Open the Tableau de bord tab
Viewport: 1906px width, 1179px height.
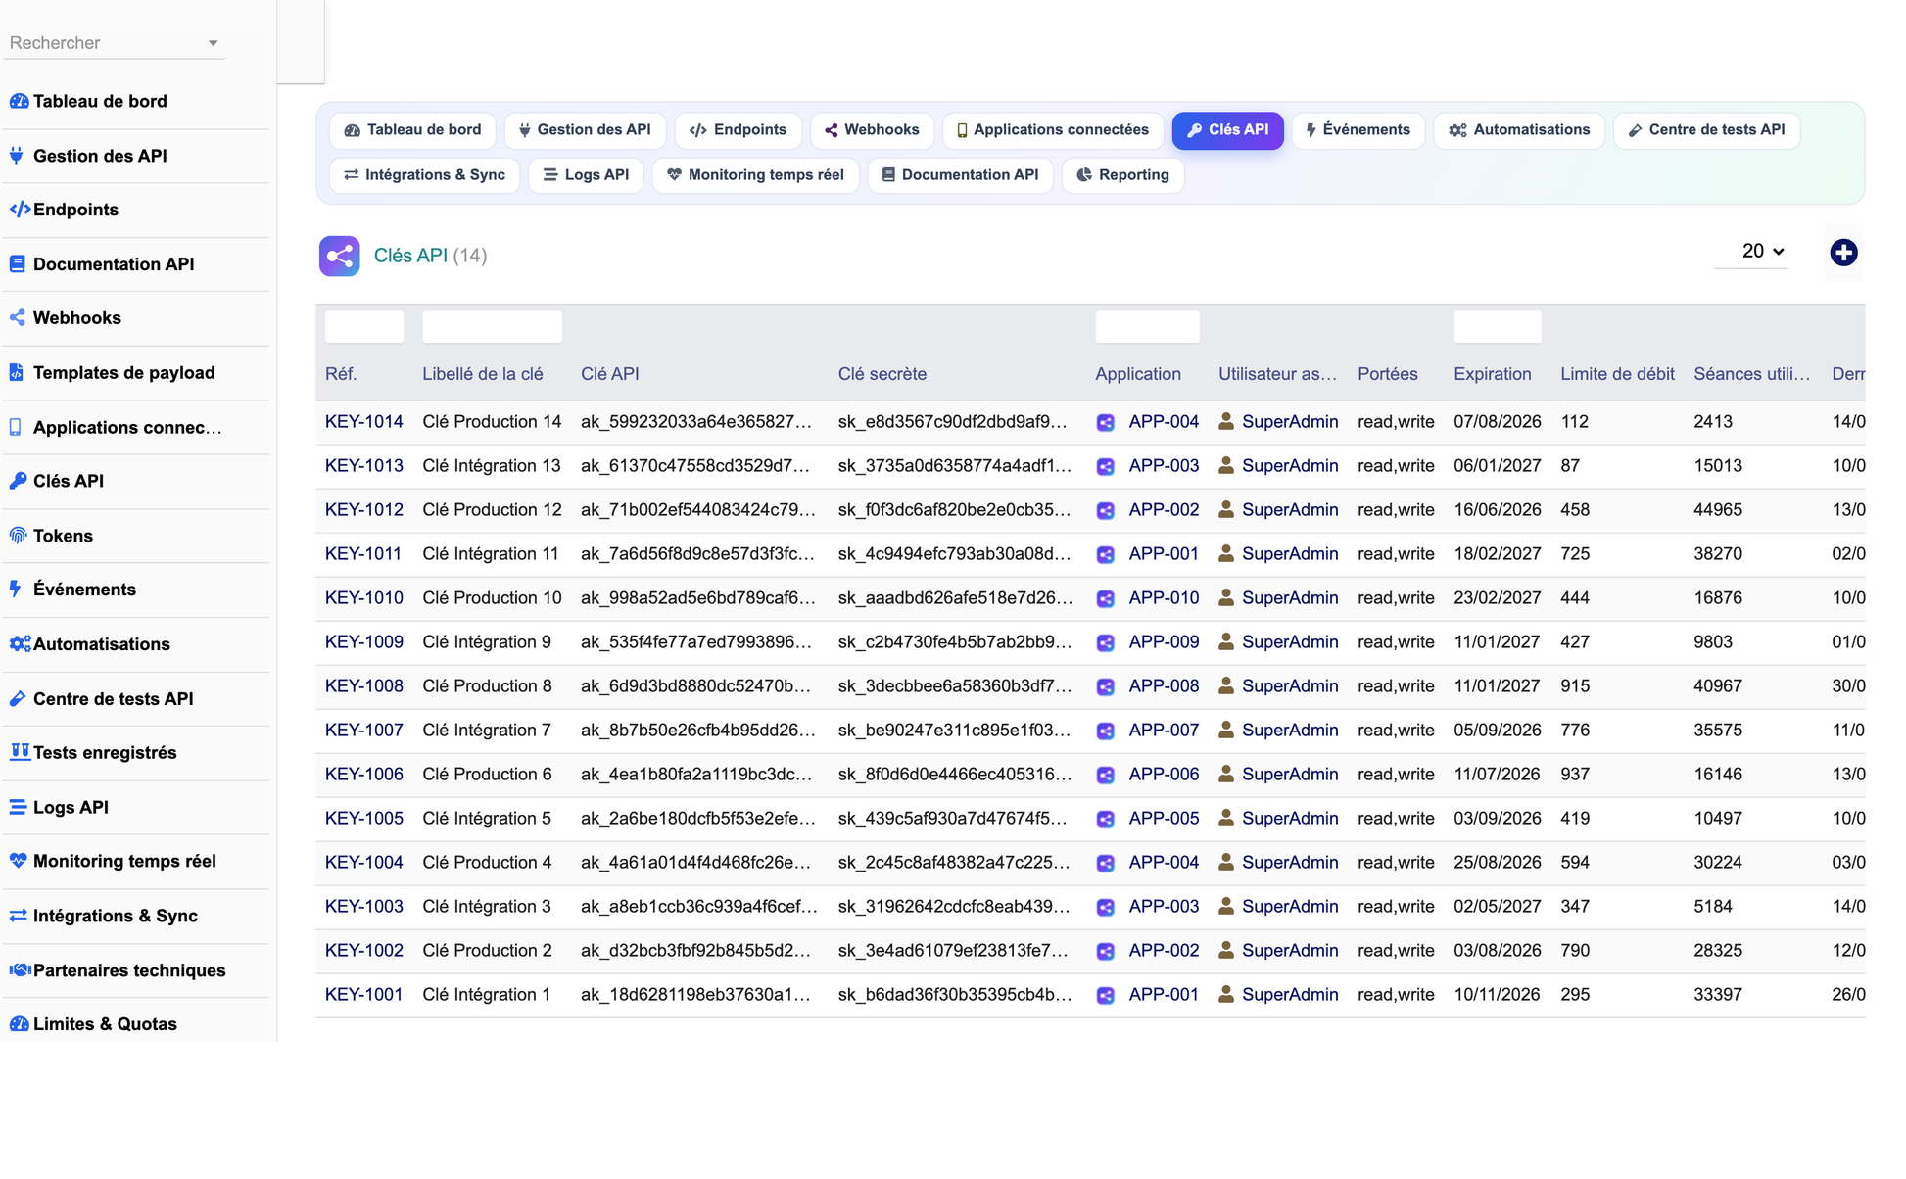[412, 130]
